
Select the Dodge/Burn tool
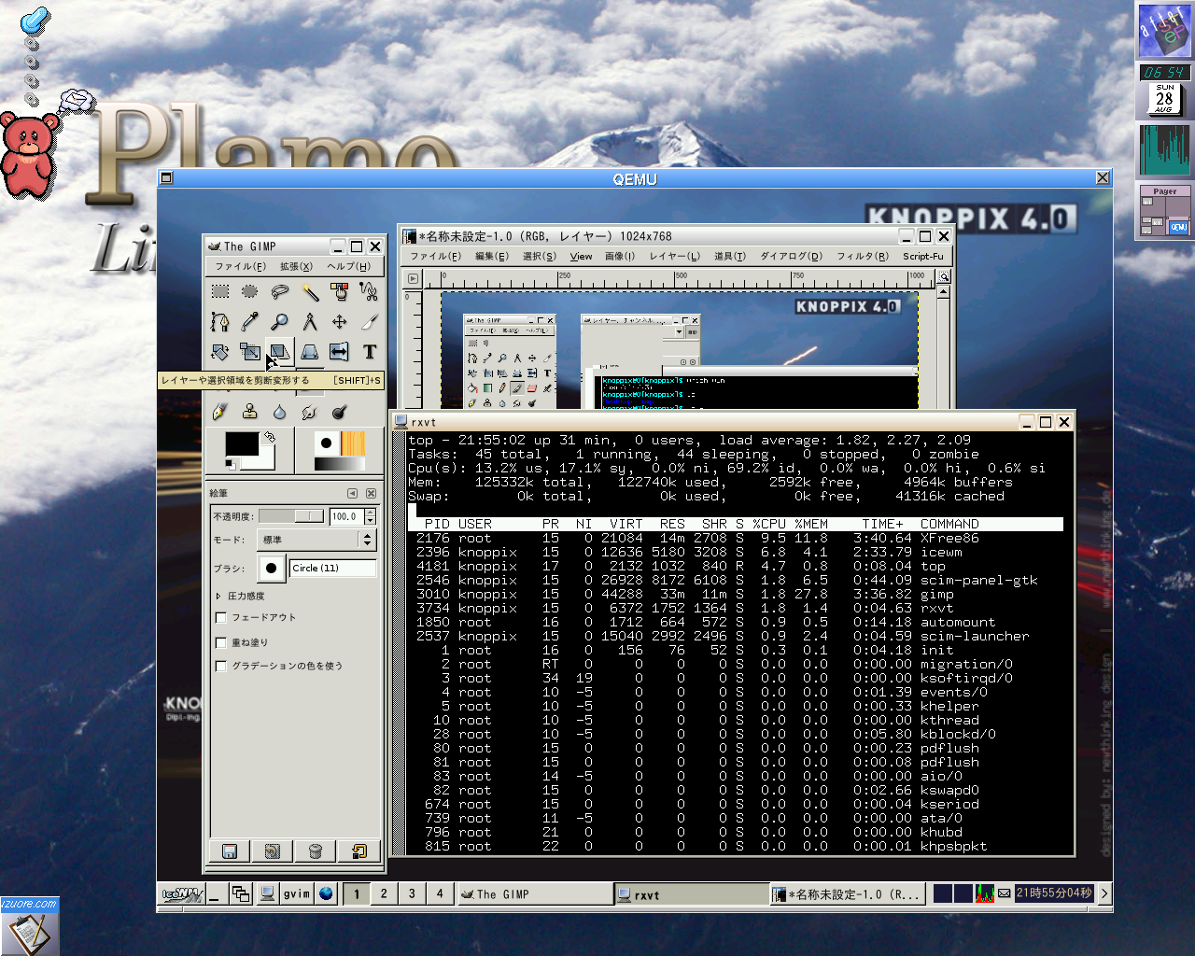340,411
